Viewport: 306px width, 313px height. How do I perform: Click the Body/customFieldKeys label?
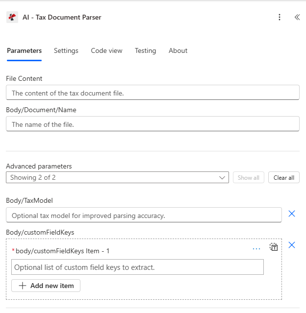pos(40,232)
